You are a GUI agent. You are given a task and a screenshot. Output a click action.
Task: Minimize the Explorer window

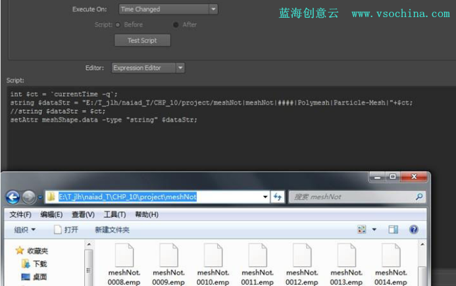pyautogui.click(x=378, y=177)
